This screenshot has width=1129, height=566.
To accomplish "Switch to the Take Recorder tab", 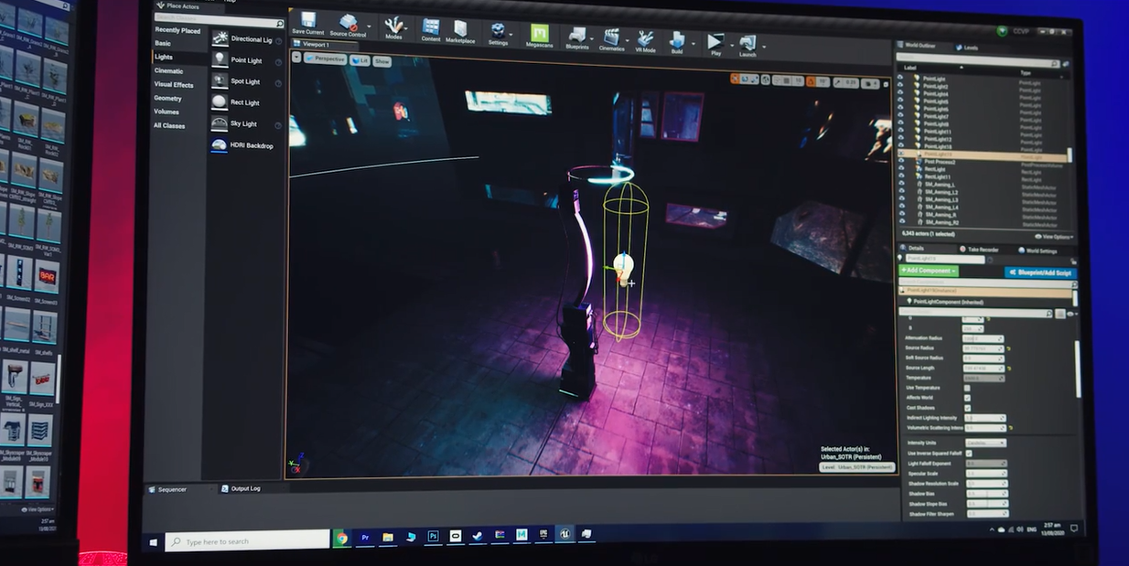I will 980,250.
